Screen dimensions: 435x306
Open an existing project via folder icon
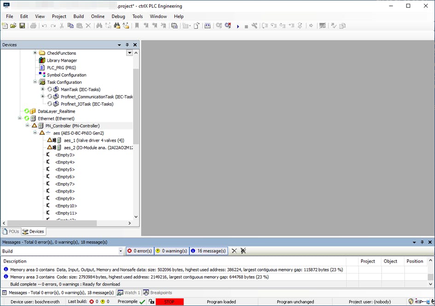click(x=13, y=26)
